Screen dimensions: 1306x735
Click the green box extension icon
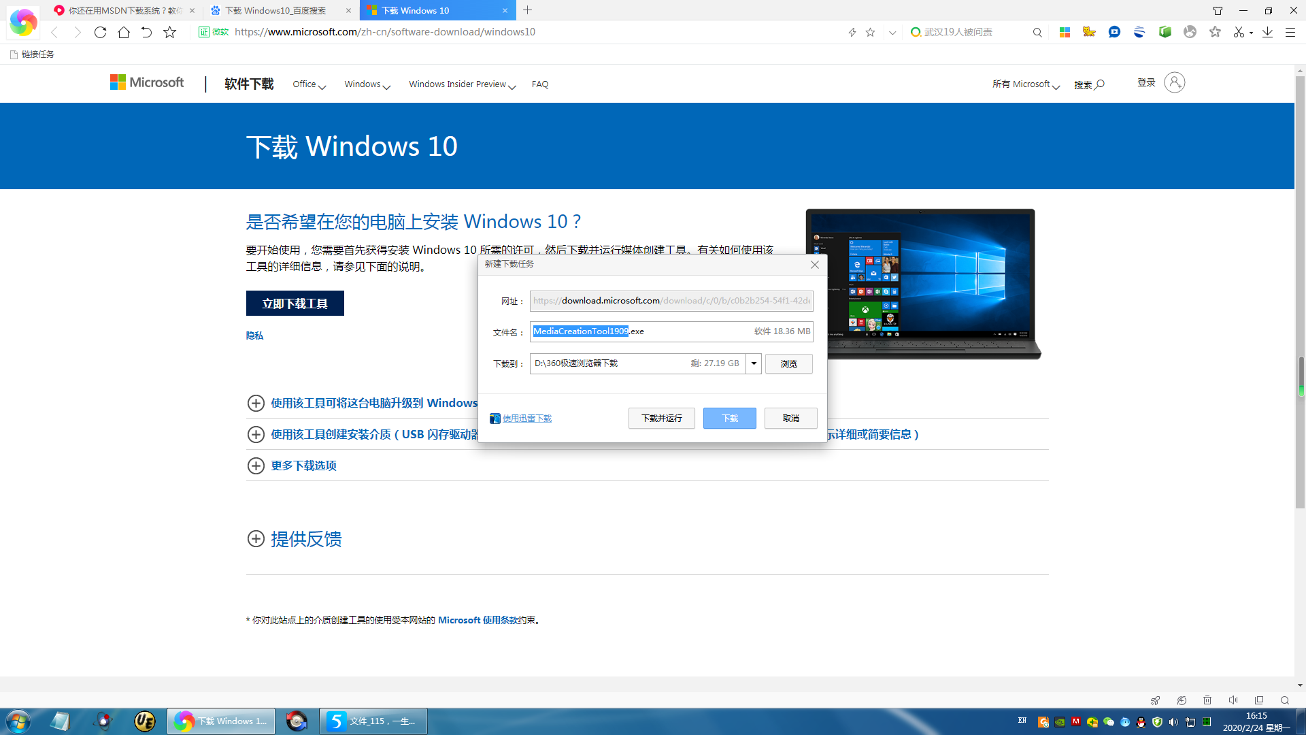pyautogui.click(x=1165, y=32)
